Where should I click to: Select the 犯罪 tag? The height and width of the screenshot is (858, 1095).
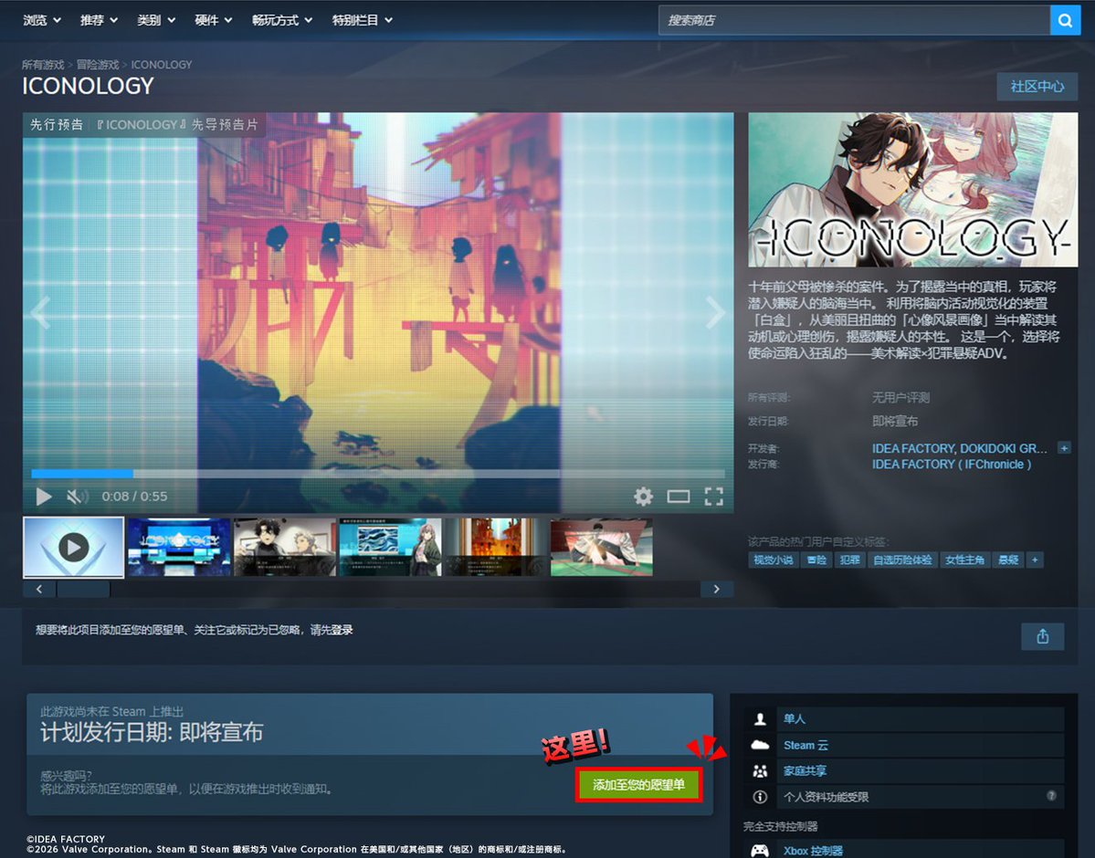(850, 560)
